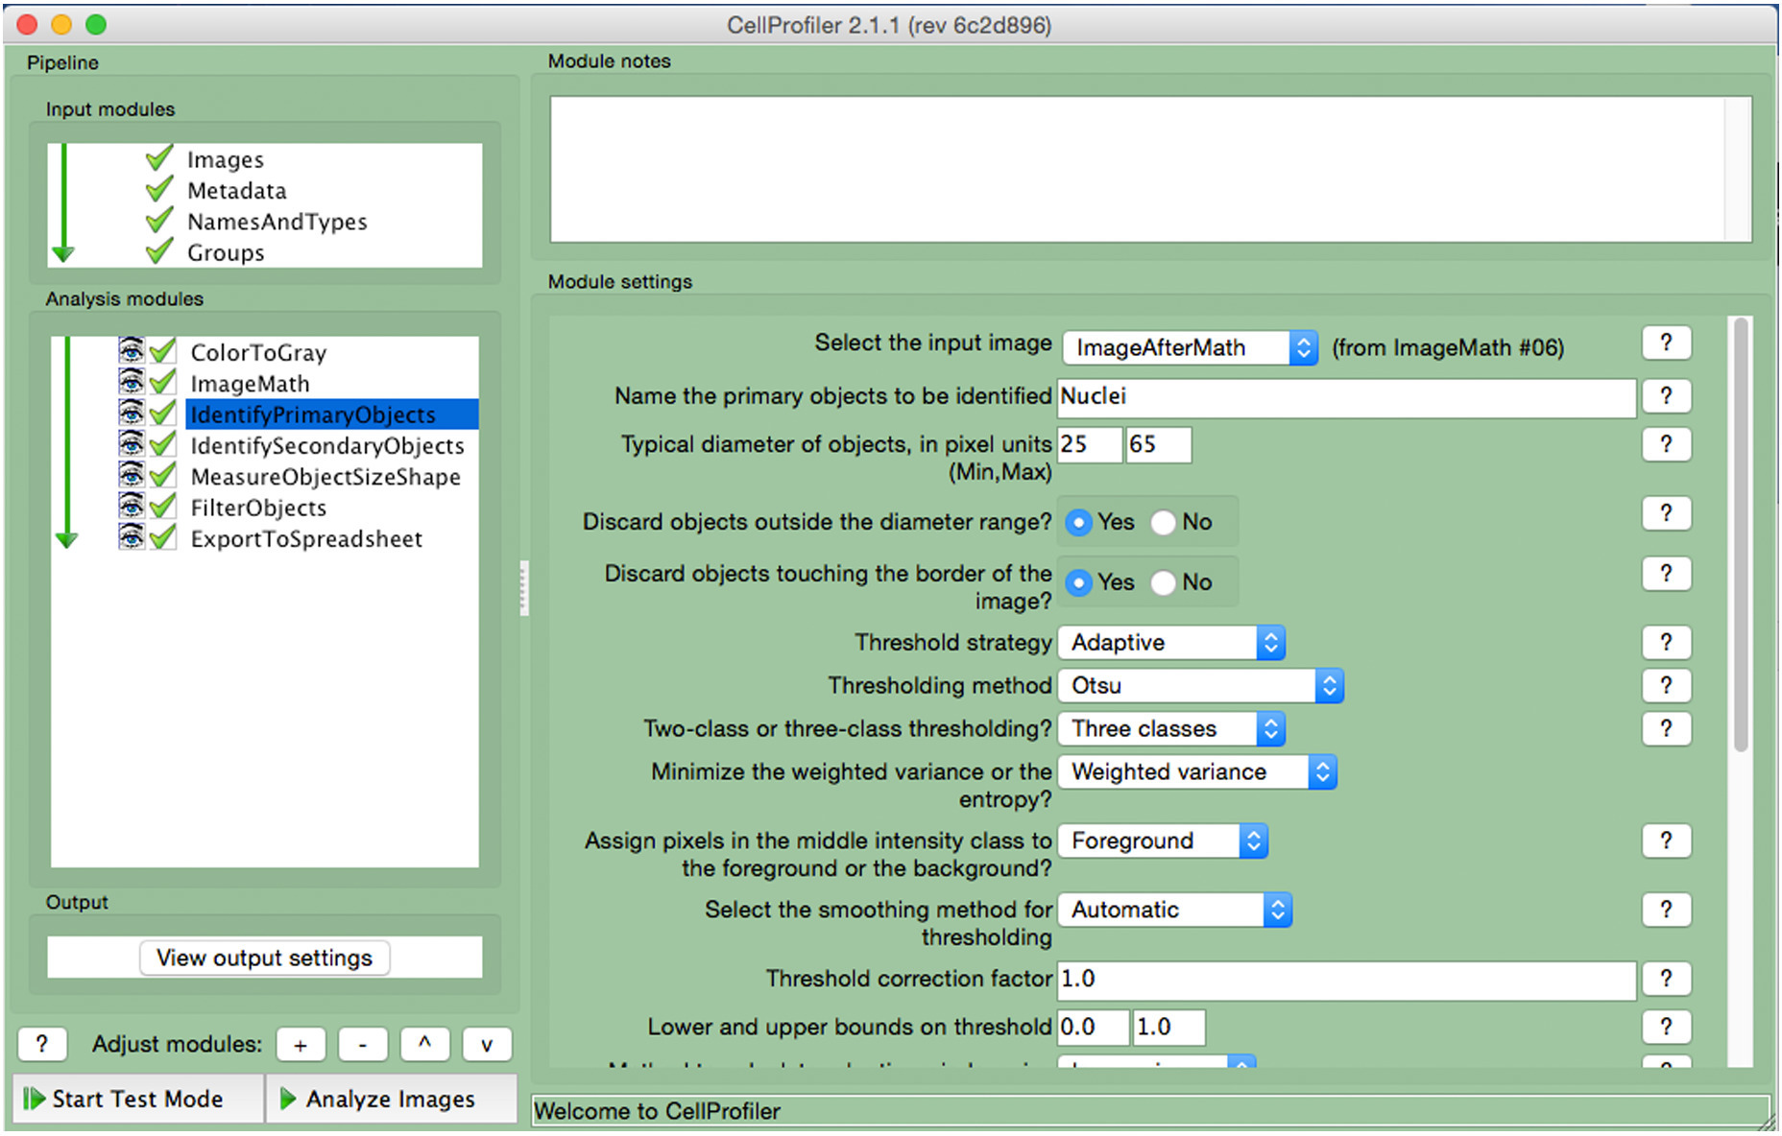1782x1136 pixels.
Task: Open help for Threshold strategy setting
Action: (x=1666, y=643)
